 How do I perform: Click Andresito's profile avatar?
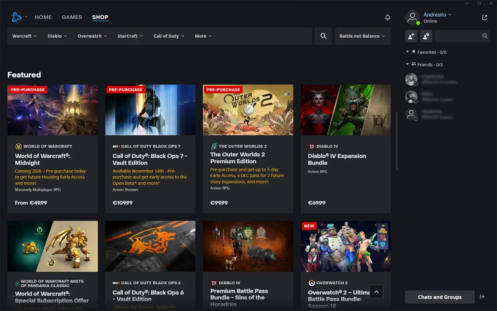click(413, 17)
